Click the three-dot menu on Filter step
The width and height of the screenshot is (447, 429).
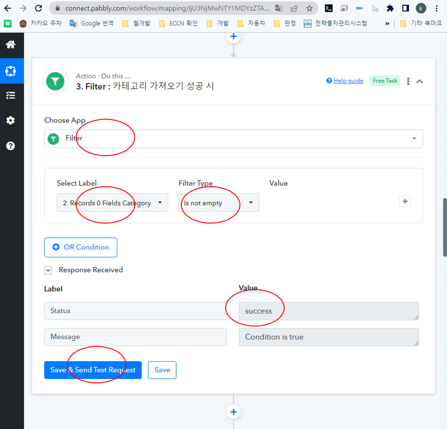408,81
